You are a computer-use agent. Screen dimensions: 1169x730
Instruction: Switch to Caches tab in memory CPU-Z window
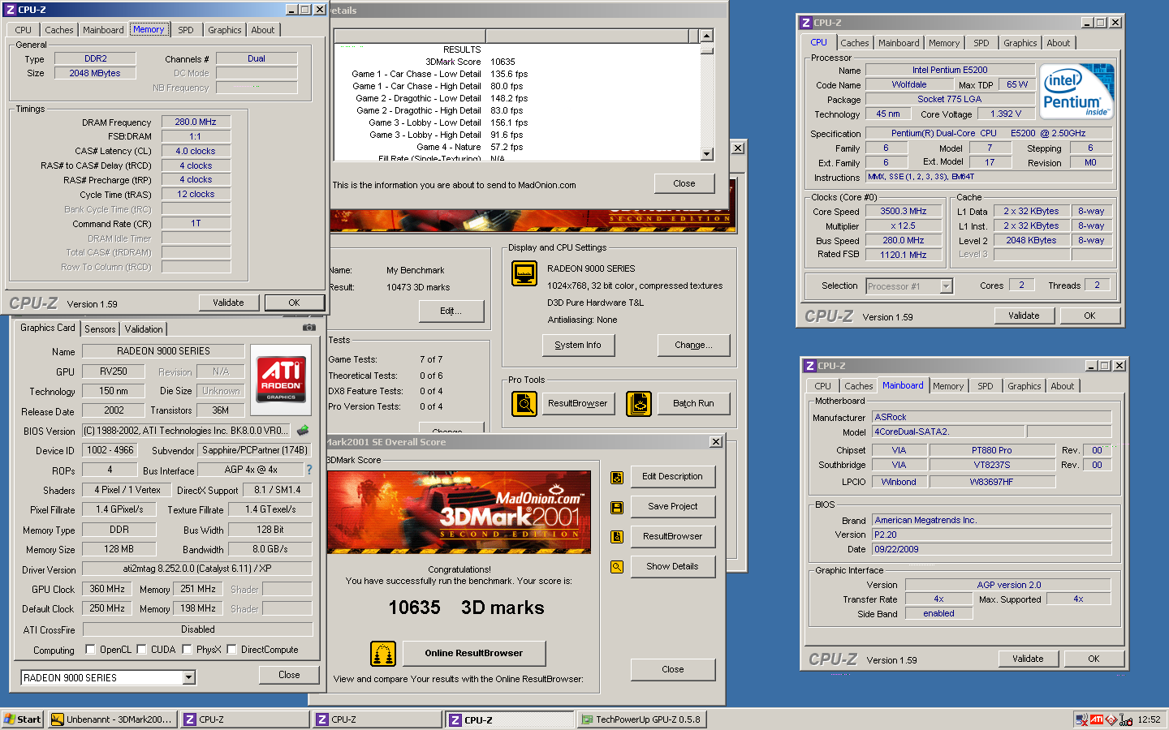point(59,30)
